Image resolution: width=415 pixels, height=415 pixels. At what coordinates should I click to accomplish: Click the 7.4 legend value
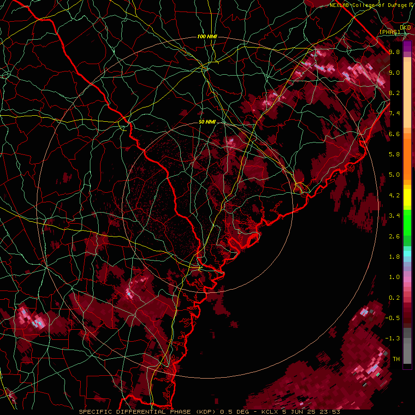click(394, 113)
